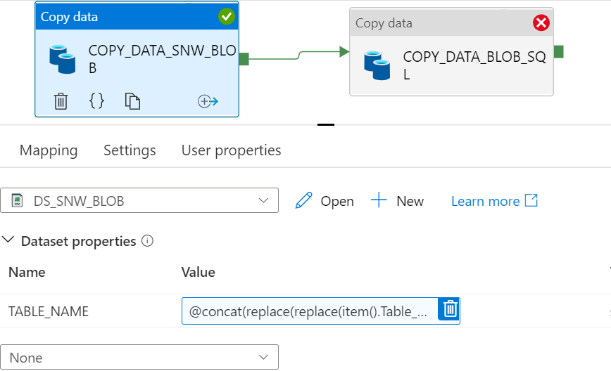Click green success checkmark on COPY_DATA_SNW_BLOB

[x=227, y=17]
